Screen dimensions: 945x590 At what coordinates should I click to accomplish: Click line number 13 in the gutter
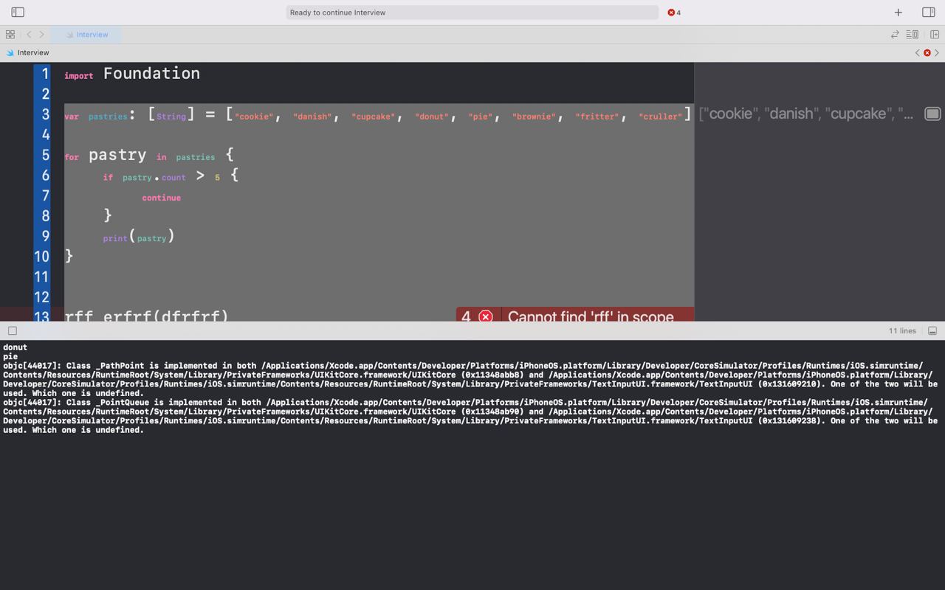coord(42,315)
